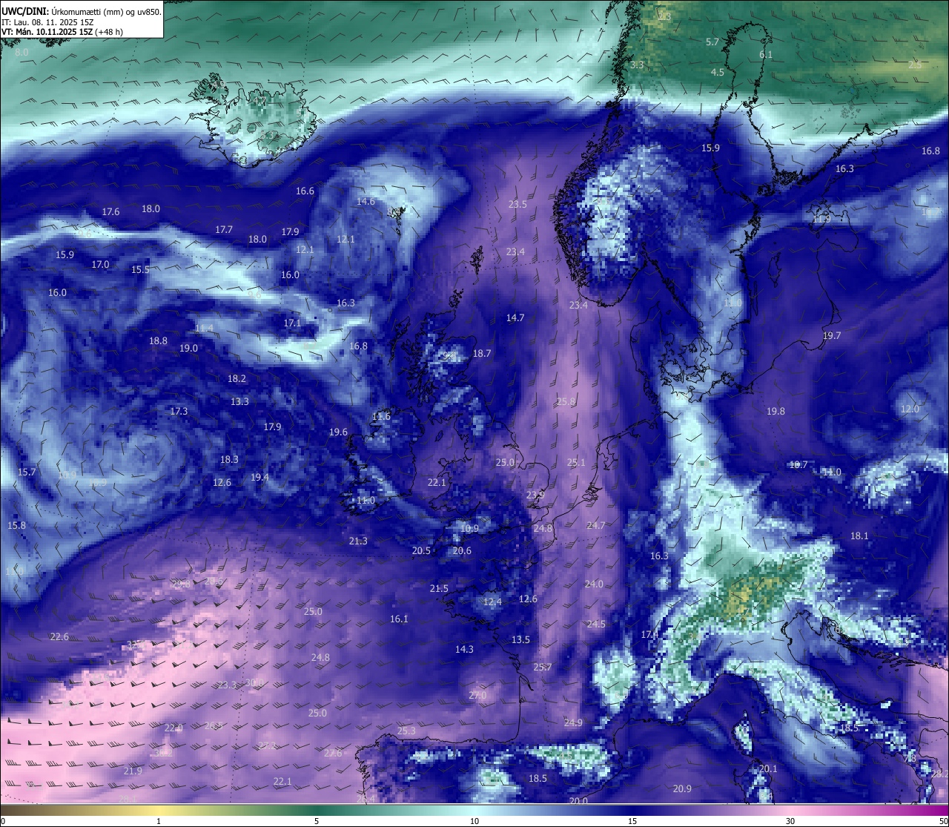Click the 17.1 value label
The width and height of the screenshot is (949, 827).
(x=292, y=323)
